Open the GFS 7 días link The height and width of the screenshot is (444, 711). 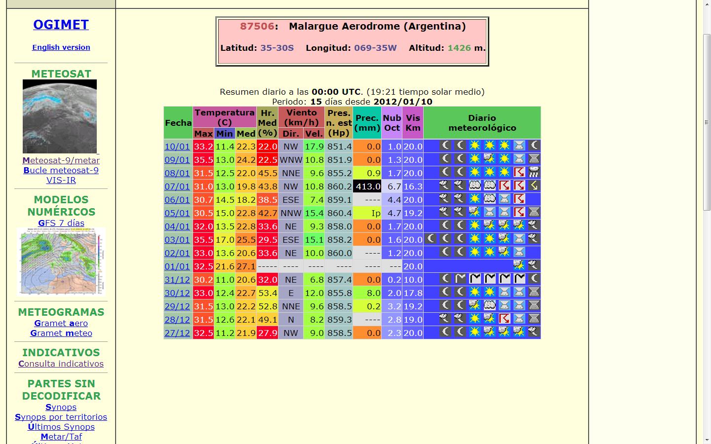pos(61,223)
